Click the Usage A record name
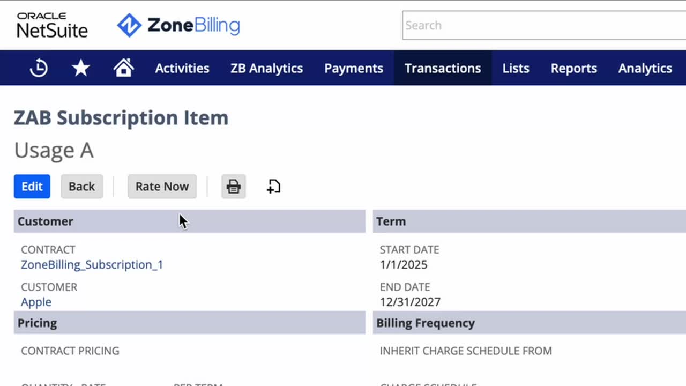This screenshot has width=686, height=386. pyautogui.click(x=54, y=151)
